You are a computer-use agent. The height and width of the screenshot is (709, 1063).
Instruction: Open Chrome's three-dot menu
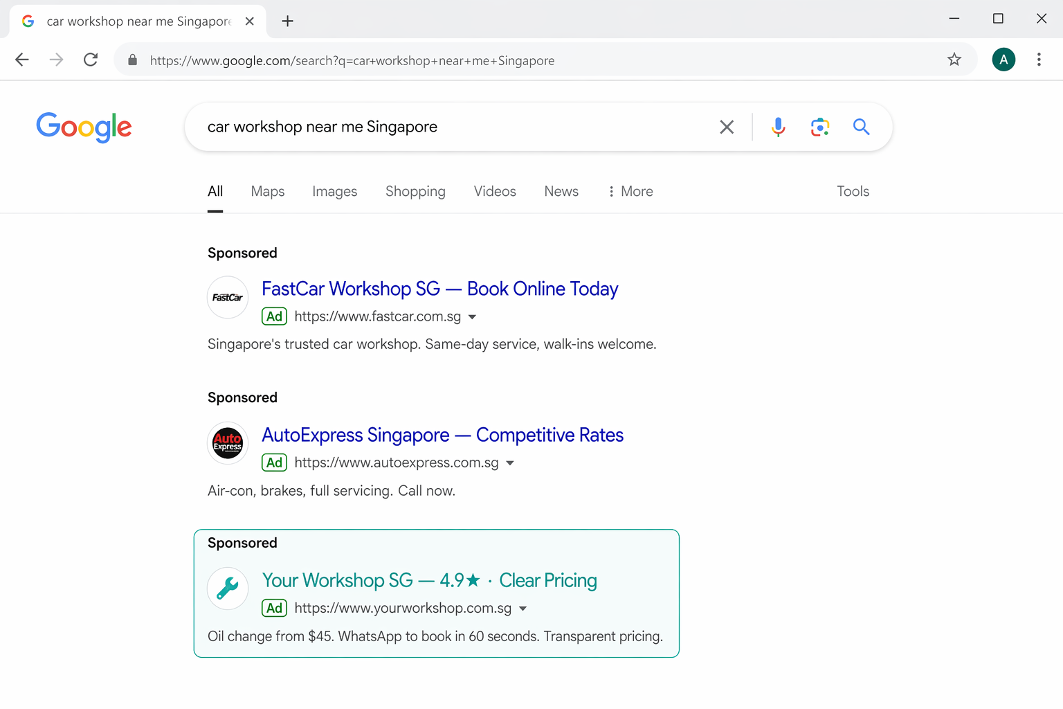coord(1039,60)
